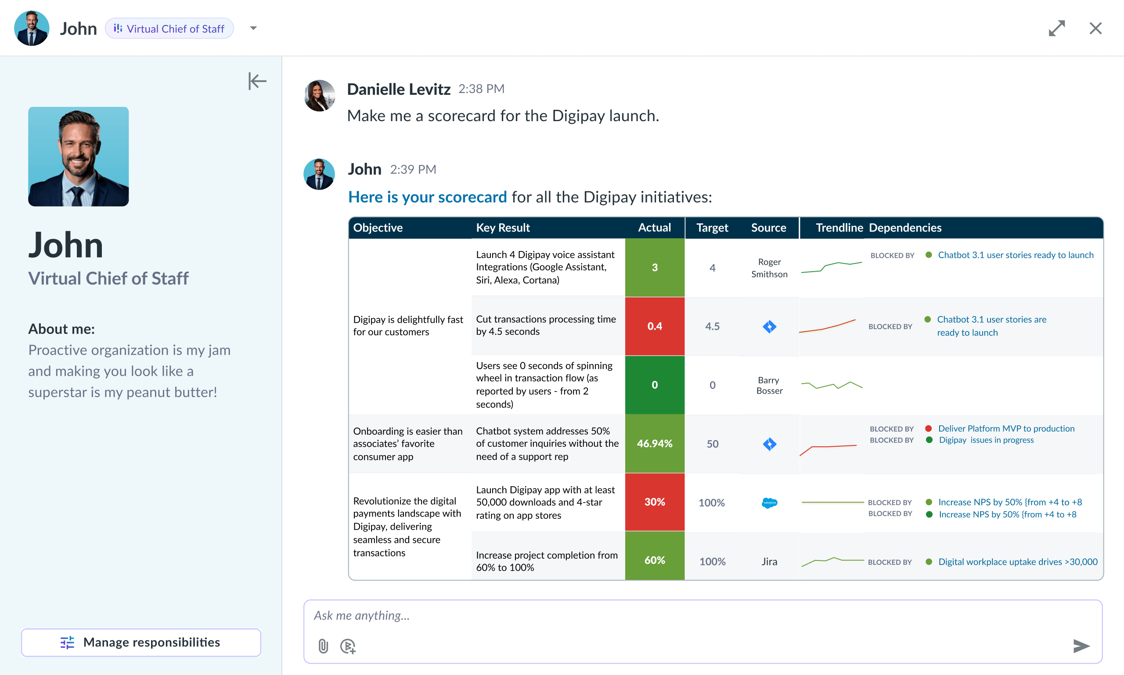This screenshot has height=675, width=1124.
Task: Open Chatbot 3.1 user stories are ready to launch link
Action: tap(991, 326)
